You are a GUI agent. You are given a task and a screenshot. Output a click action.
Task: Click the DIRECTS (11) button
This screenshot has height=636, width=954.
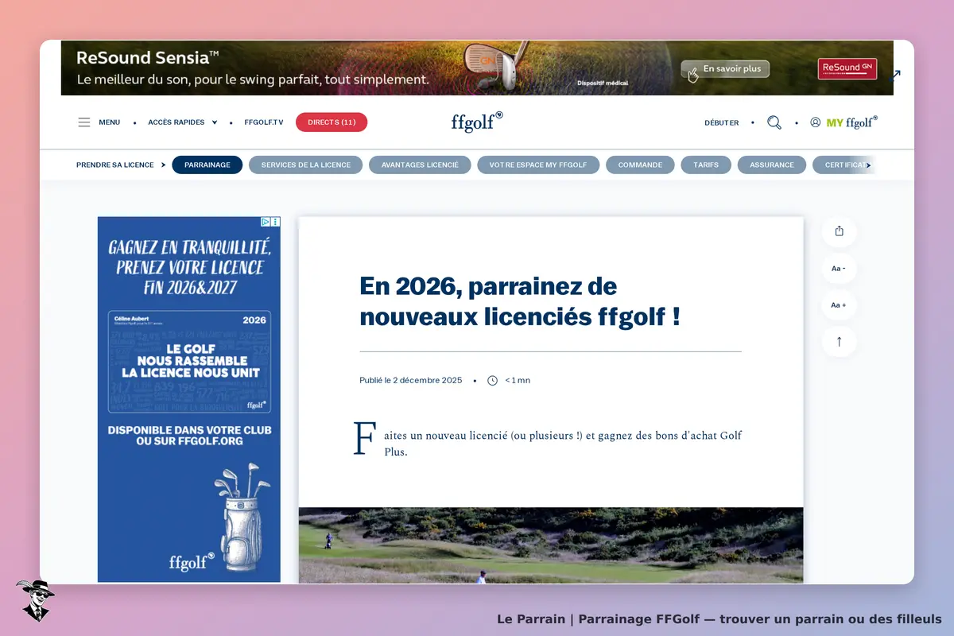(332, 122)
